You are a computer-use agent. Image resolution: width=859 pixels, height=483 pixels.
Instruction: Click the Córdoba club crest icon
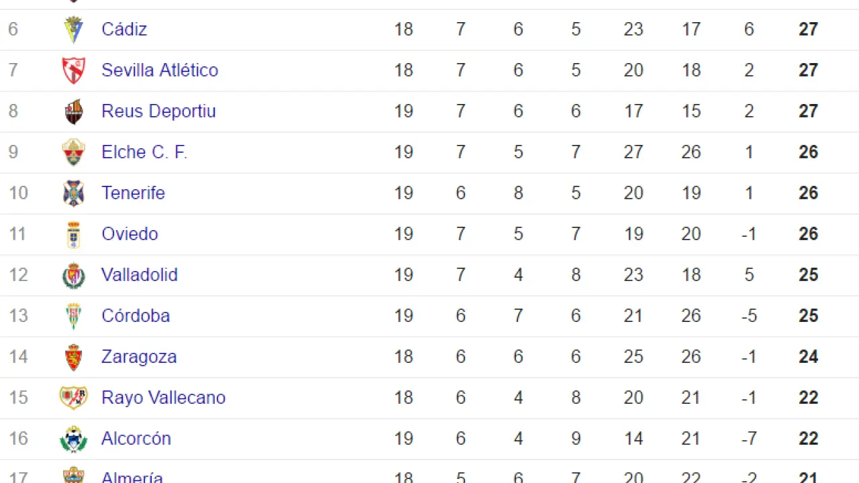click(x=73, y=316)
